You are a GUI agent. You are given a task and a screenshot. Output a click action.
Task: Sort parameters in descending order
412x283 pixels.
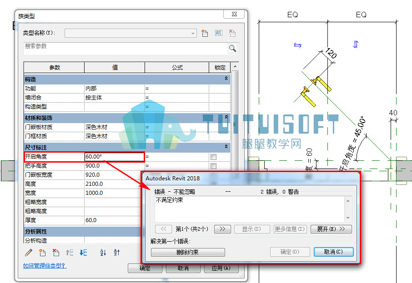tap(117, 253)
